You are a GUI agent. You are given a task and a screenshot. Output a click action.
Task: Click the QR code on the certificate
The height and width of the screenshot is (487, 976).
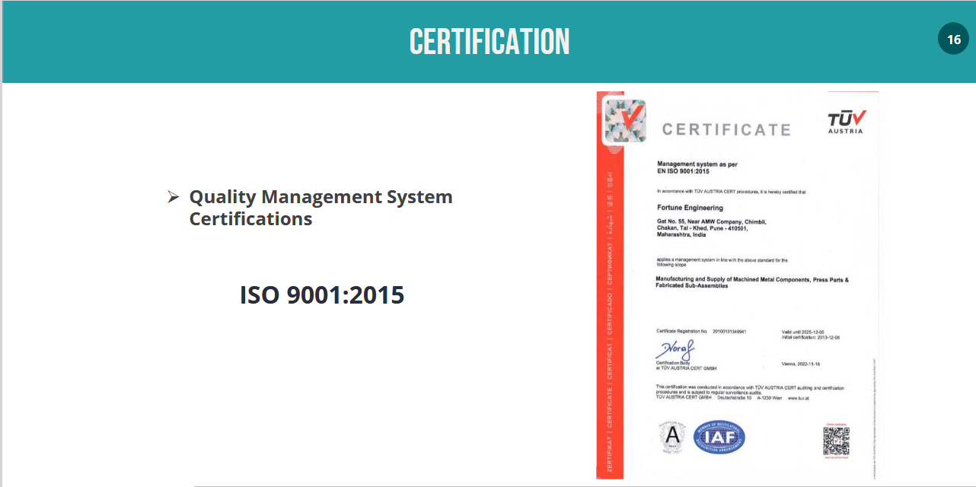[836, 441]
